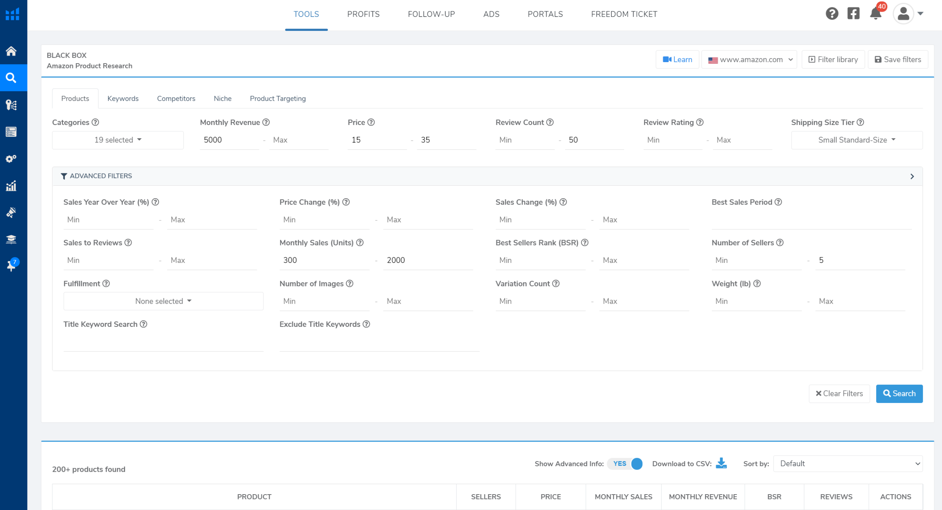The width and height of the screenshot is (942, 510).
Task: Open the Fulfillment None selected dropdown
Action: tap(163, 301)
